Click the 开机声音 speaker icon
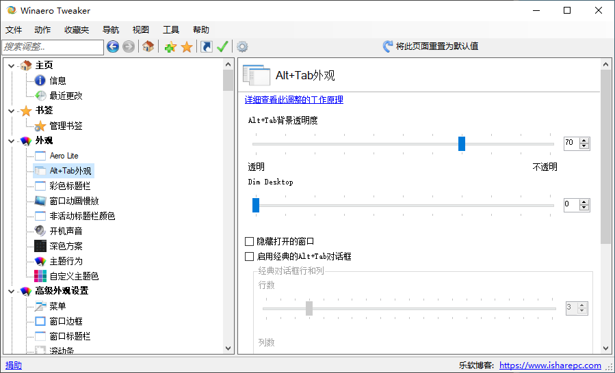Viewport: 615px width, 373px height. 40,231
